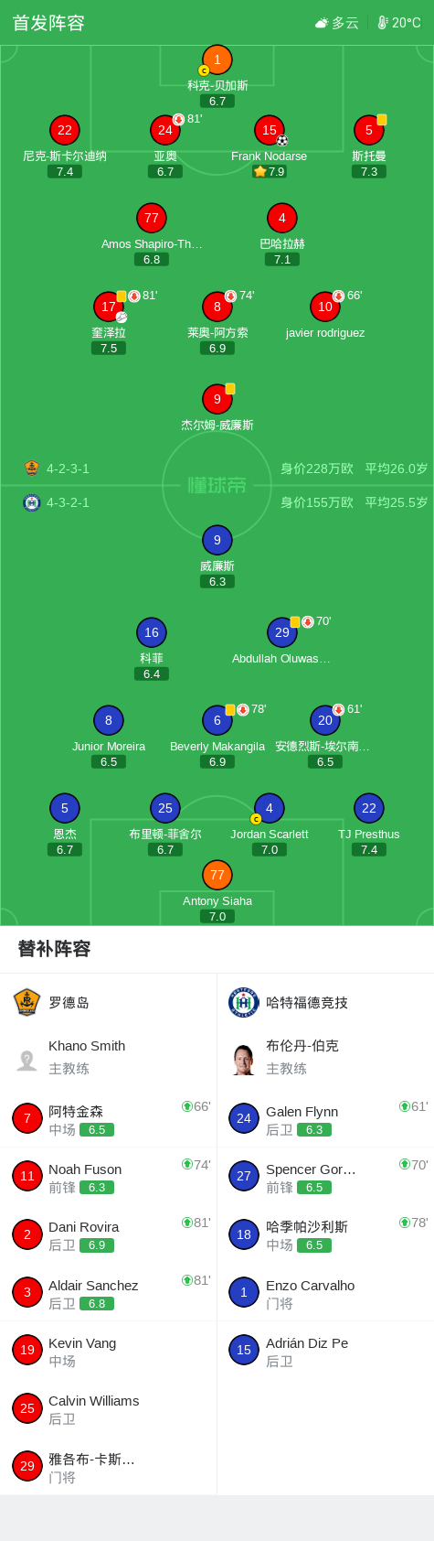The height and width of the screenshot is (1541, 434).
Task: Open substitute Galen Flynn entry
Action: point(326,1119)
